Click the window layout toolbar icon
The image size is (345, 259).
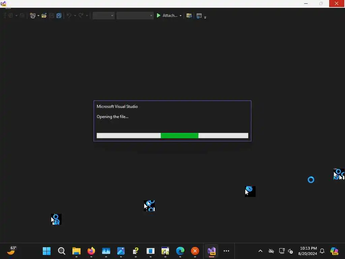[199, 16]
